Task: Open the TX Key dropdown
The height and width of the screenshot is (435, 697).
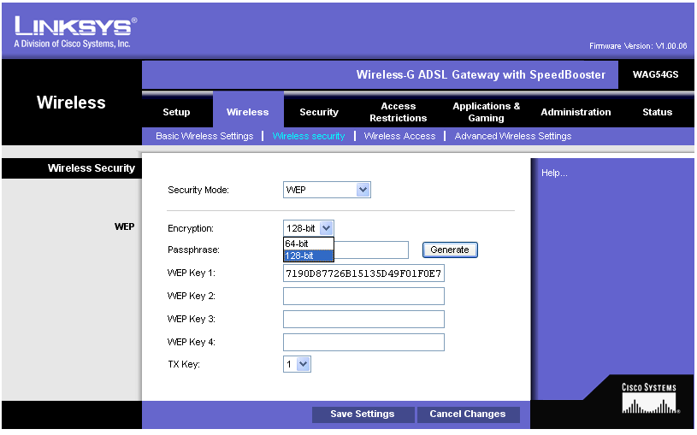Action: coord(297,364)
